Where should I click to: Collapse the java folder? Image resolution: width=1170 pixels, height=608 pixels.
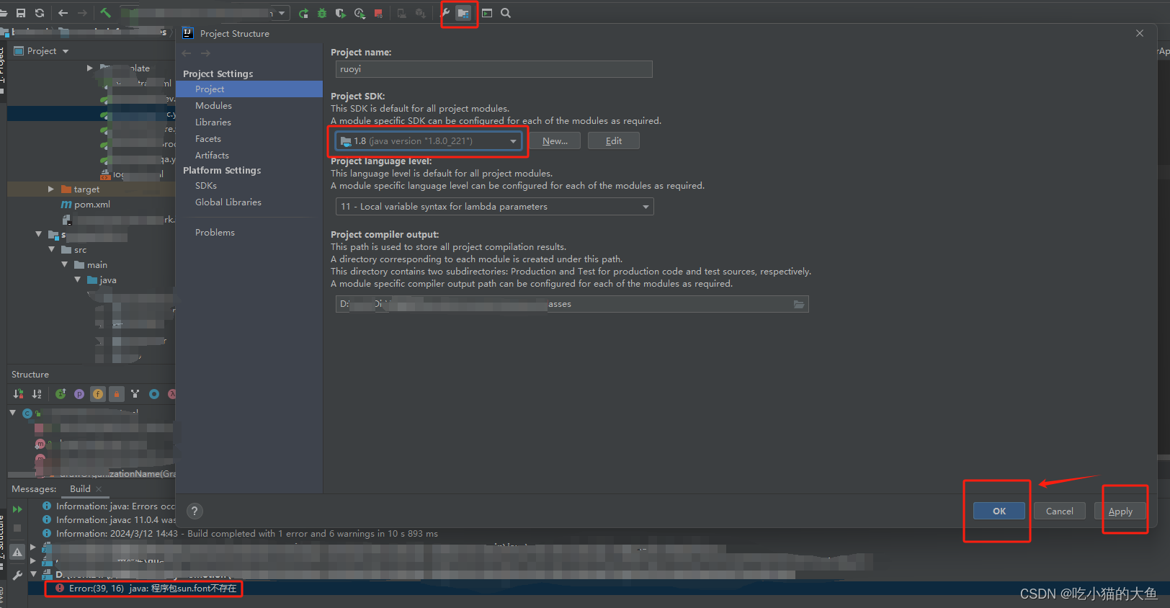coord(77,280)
